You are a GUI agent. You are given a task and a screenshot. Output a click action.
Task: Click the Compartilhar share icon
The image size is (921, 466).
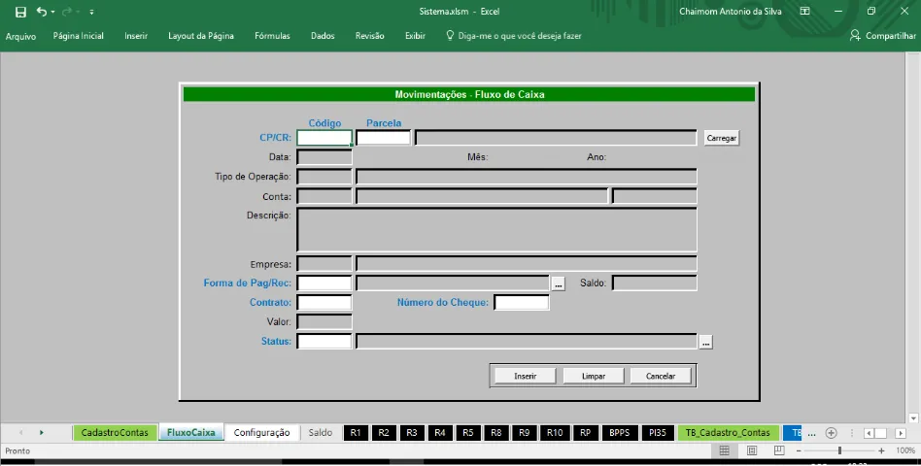click(855, 36)
